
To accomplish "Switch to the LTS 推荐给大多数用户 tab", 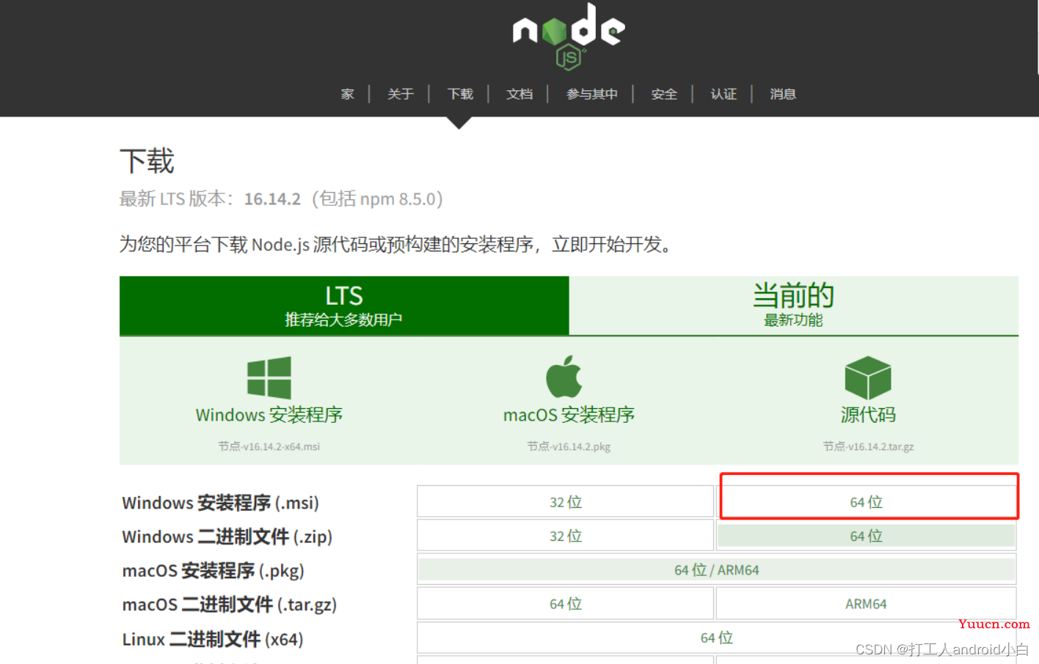I will [344, 306].
